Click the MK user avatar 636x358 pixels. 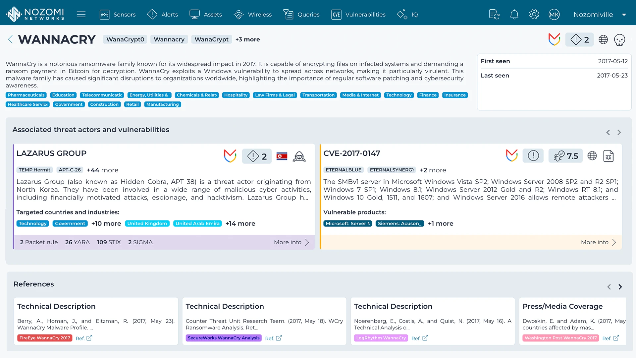[554, 15]
